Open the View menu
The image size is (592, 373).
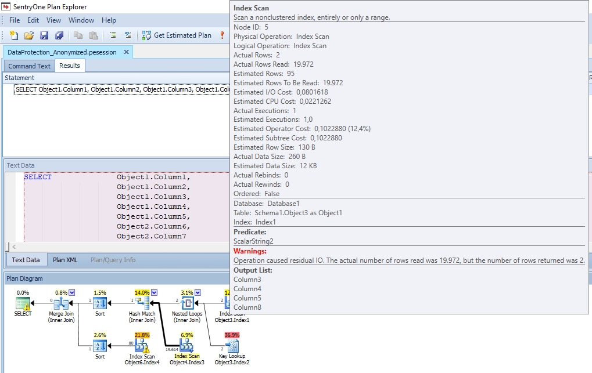53,20
